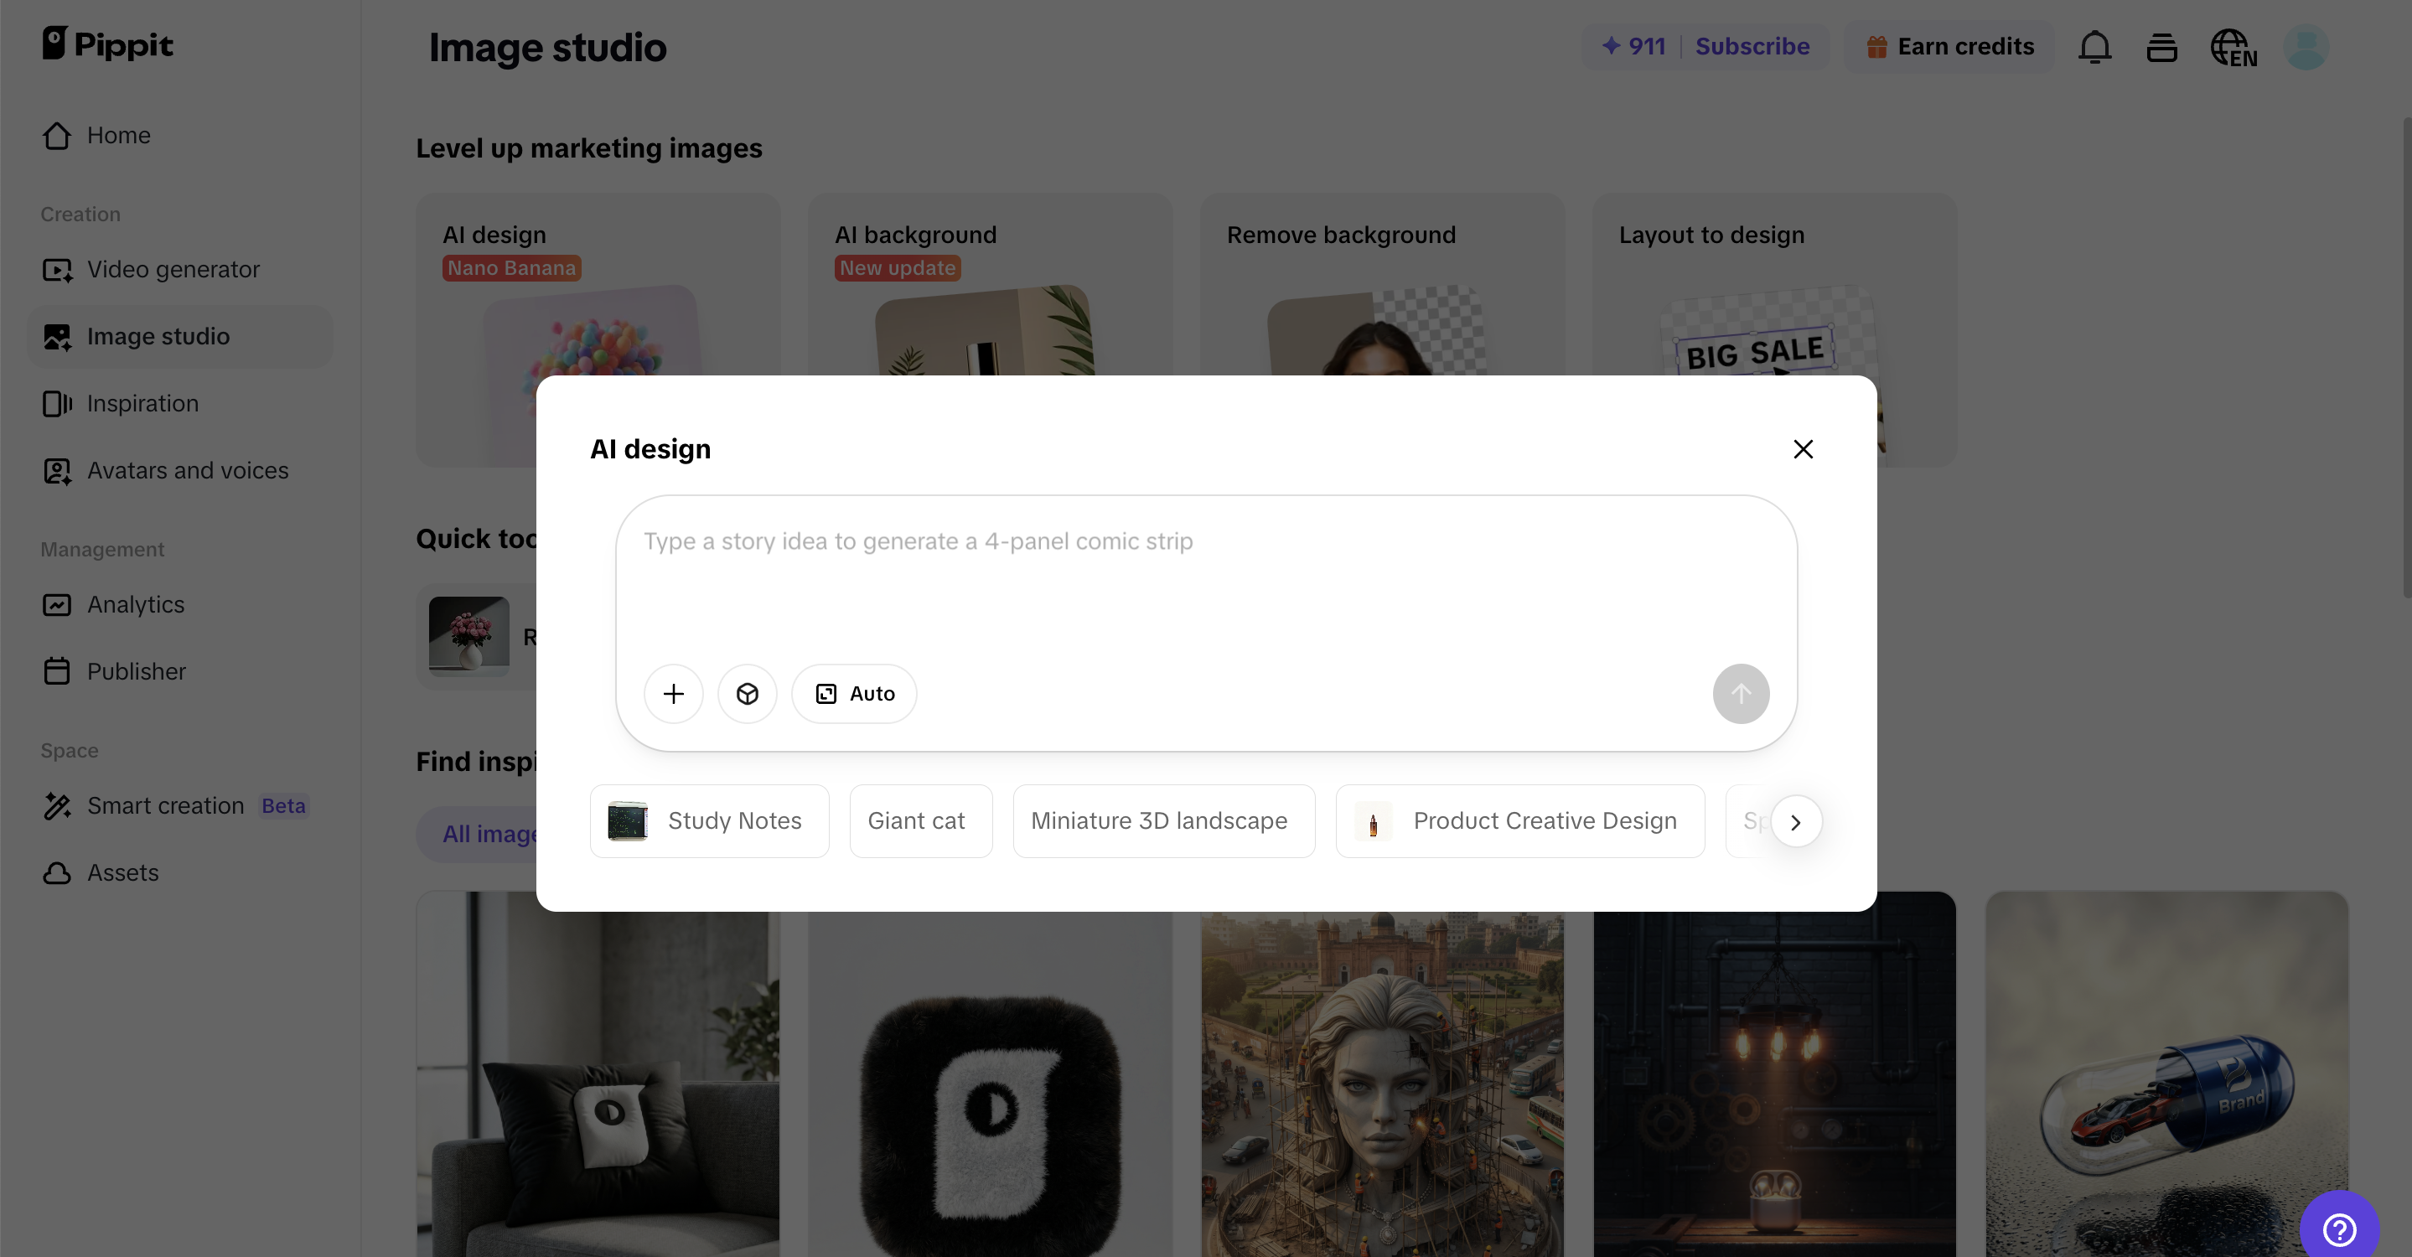This screenshot has width=2412, height=1257.
Task: Click the Level up marketing images heading
Action: point(589,147)
